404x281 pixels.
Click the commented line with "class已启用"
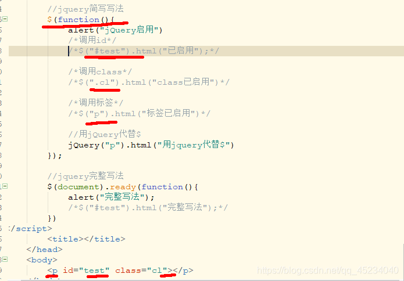pos(149,82)
